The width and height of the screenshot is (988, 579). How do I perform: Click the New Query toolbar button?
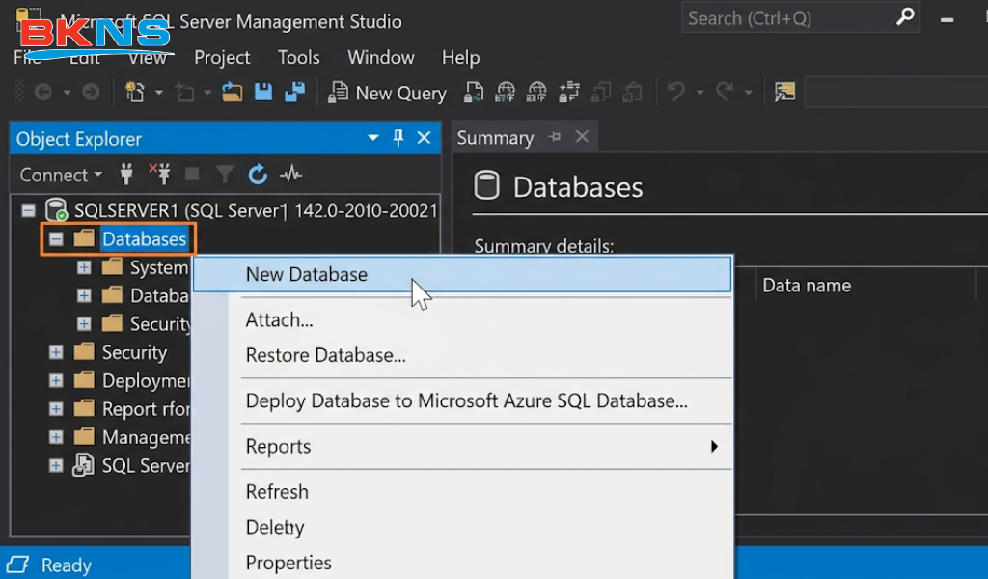[x=387, y=93]
